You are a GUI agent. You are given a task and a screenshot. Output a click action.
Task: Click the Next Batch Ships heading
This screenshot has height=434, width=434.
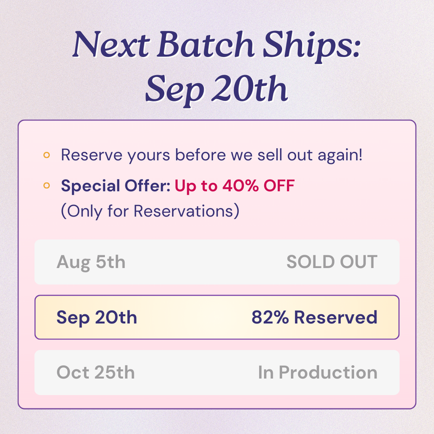pos(216,45)
